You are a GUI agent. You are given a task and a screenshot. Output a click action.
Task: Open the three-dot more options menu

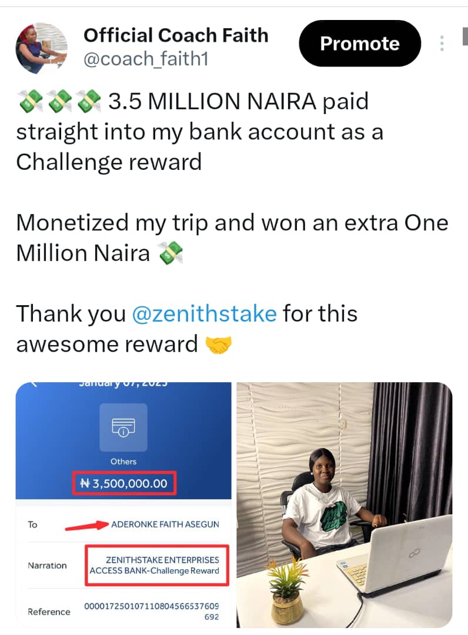pos(442,44)
